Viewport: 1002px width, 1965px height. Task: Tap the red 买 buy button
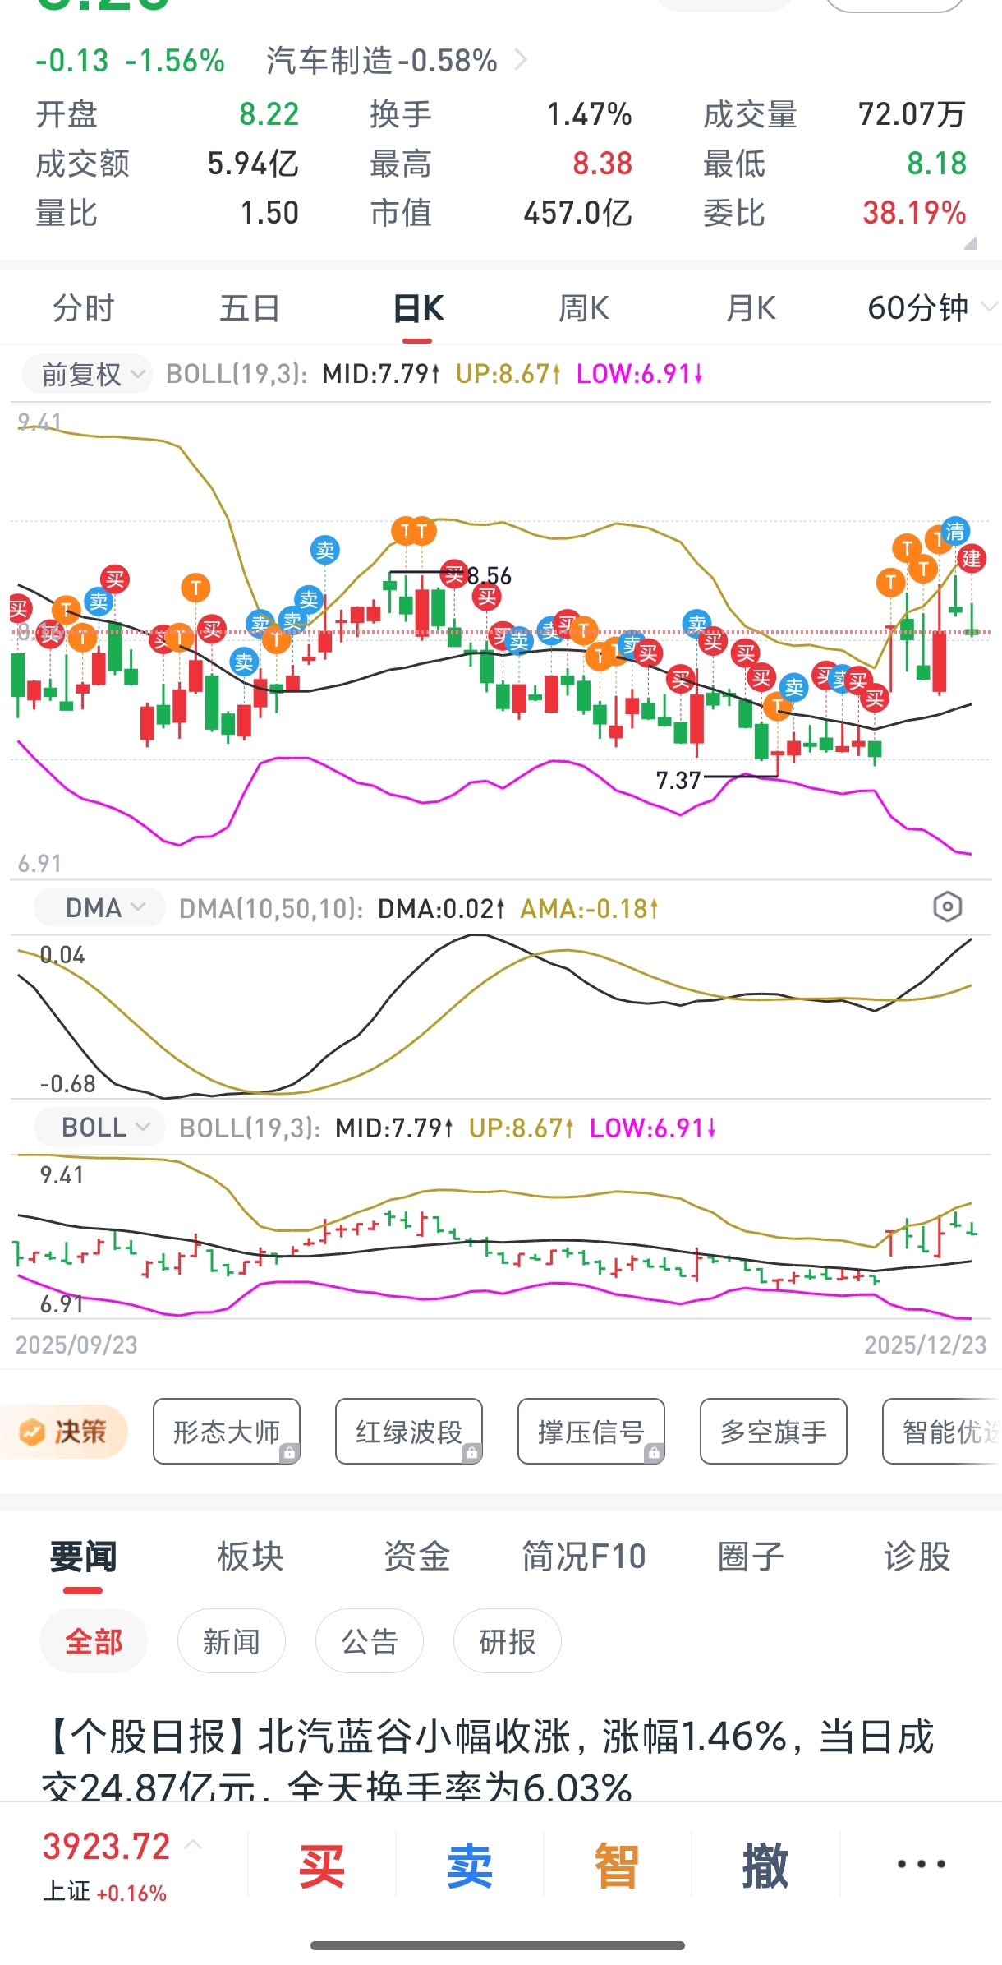tap(321, 1866)
